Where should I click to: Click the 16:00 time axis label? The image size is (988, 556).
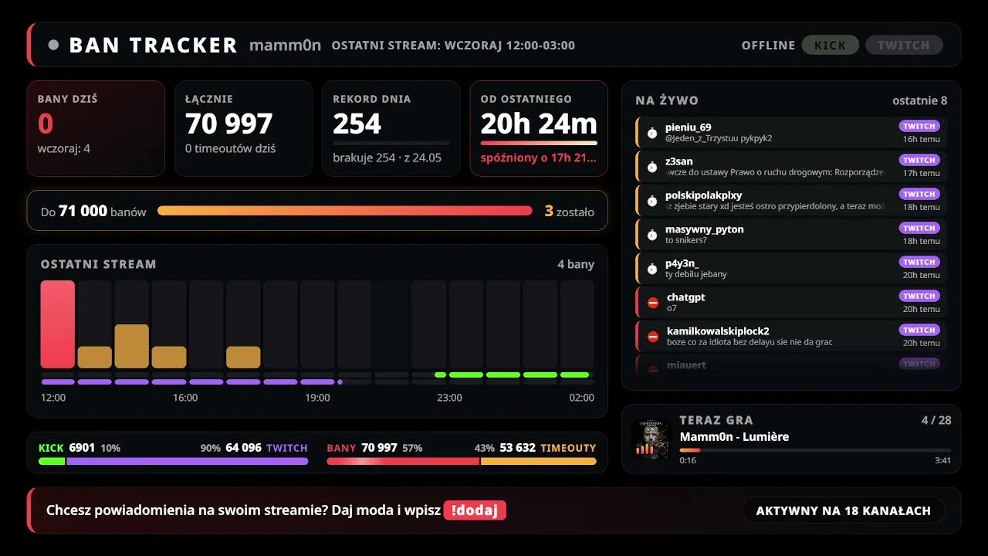coord(185,398)
